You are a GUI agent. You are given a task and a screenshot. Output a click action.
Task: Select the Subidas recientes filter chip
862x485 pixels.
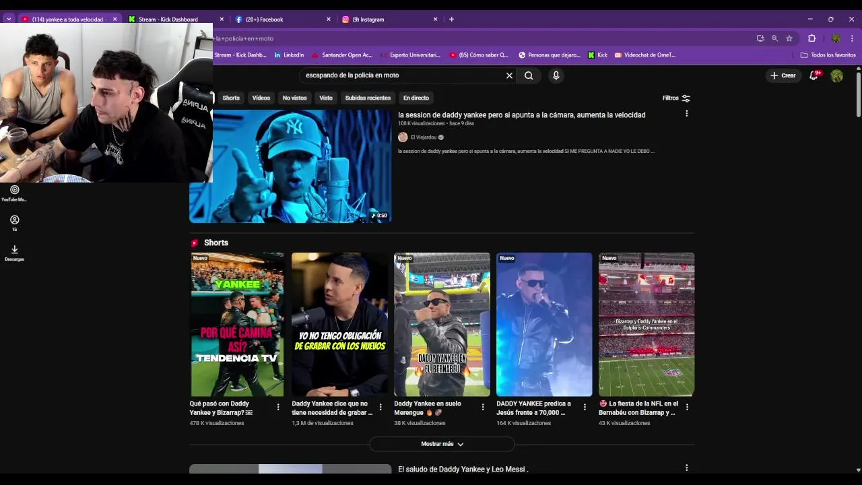pyautogui.click(x=368, y=98)
